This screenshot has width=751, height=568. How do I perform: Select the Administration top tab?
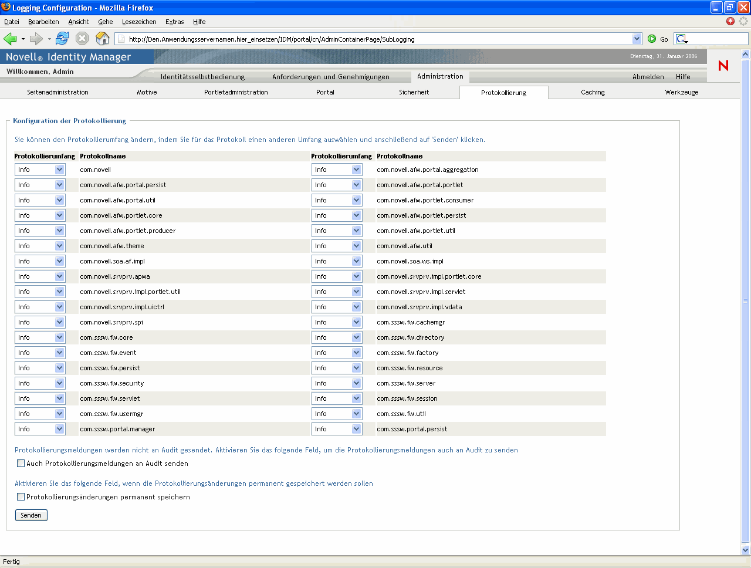(440, 76)
